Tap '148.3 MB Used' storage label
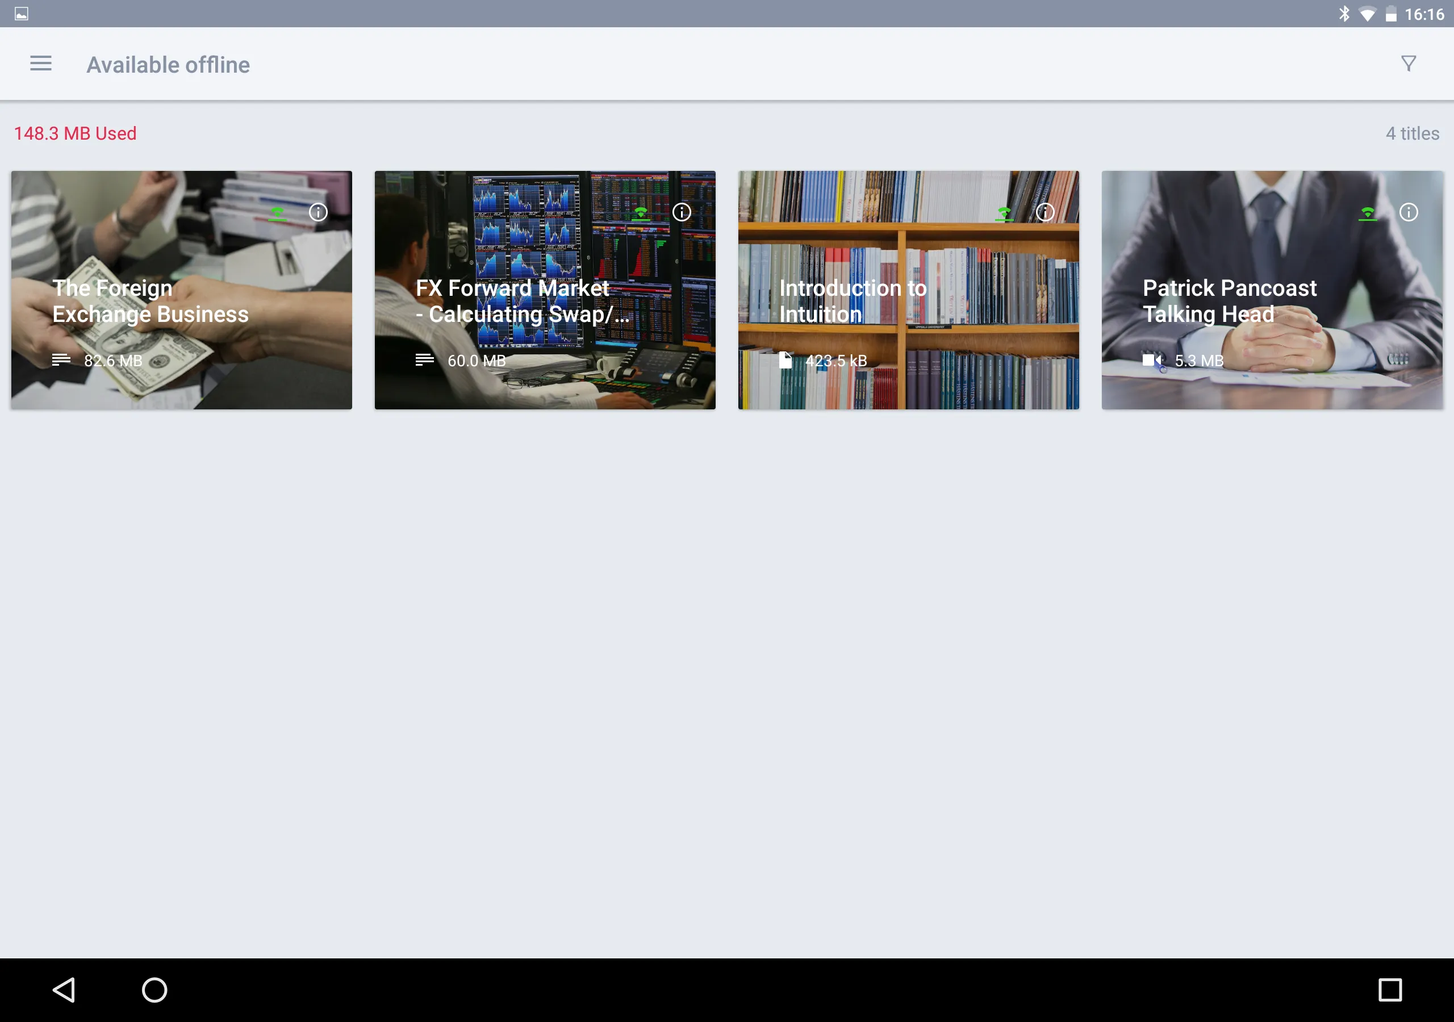The width and height of the screenshot is (1454, 1022). pyautogui.click(x=76, y=133)
